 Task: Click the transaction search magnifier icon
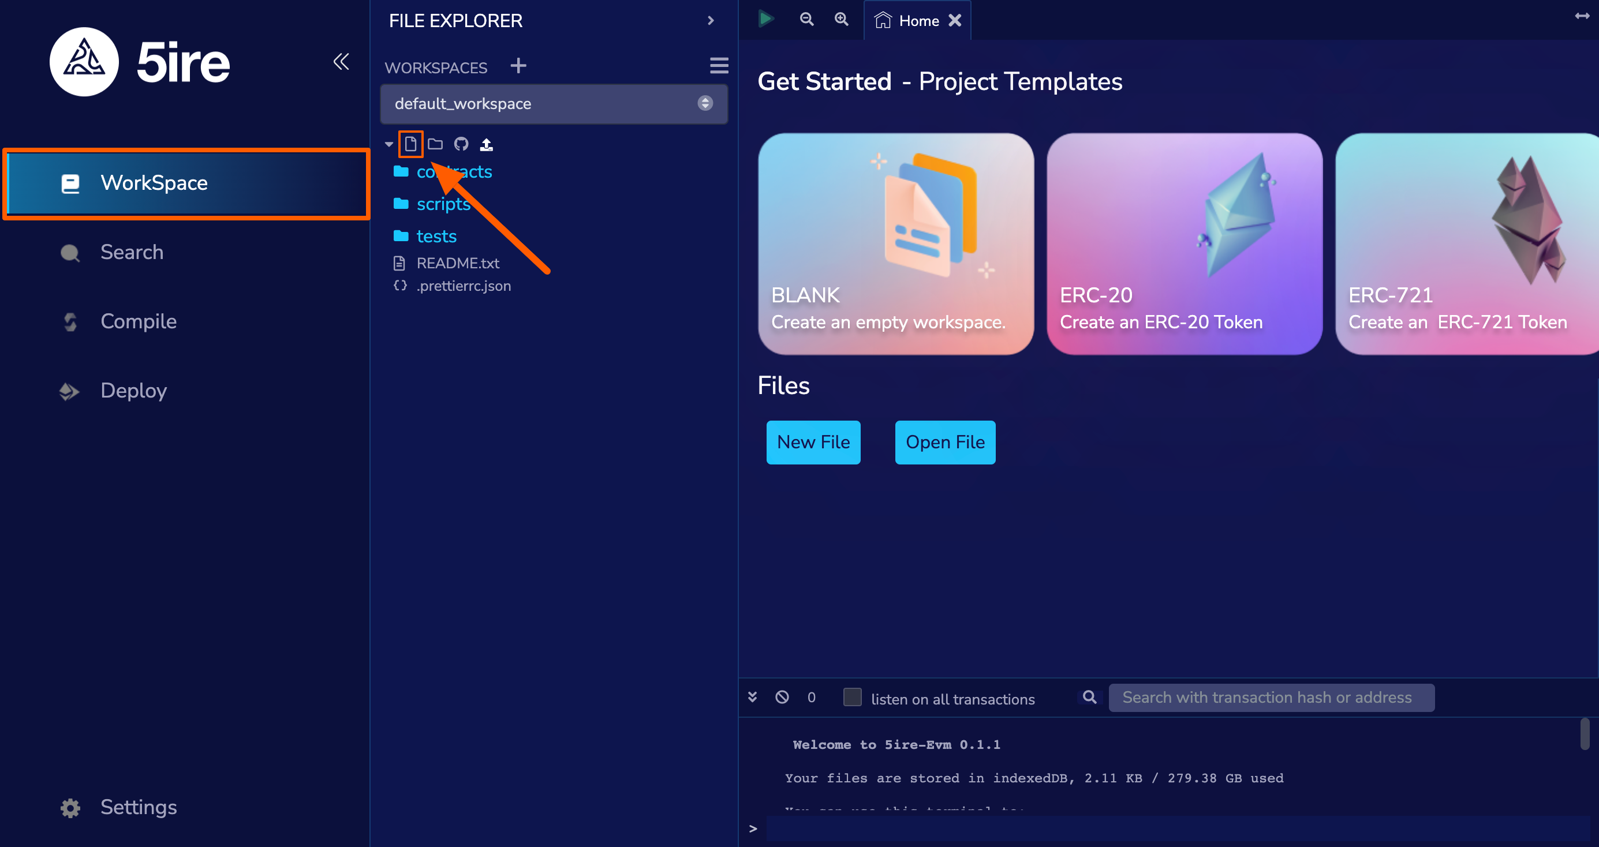[x=1089, y=697]
